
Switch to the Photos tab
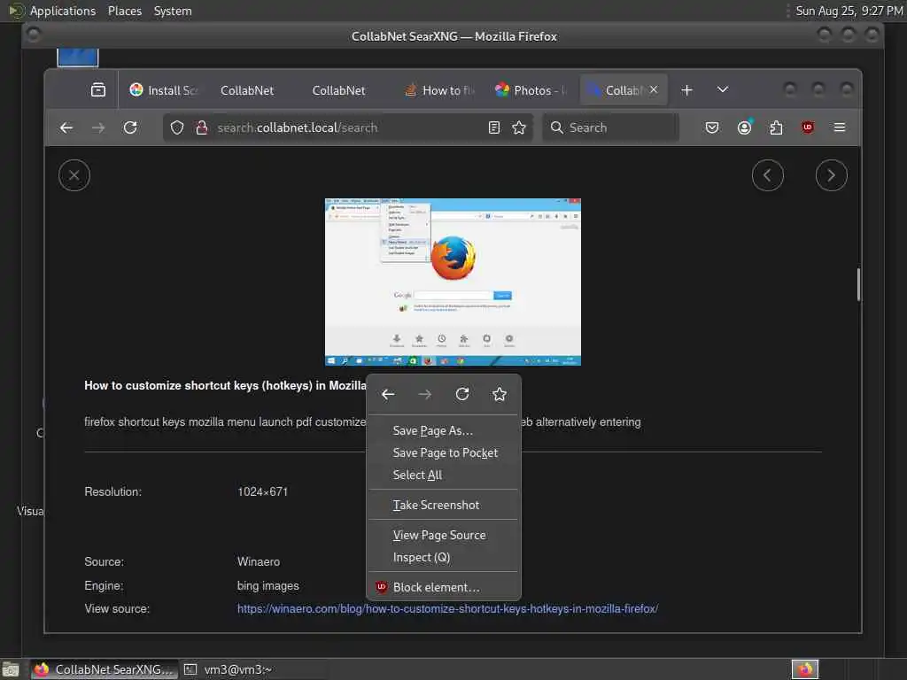pos(532,90)
